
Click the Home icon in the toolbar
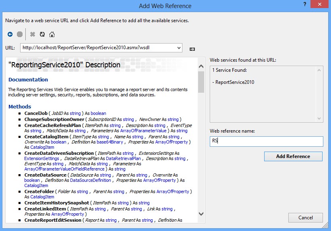[52, 34]
